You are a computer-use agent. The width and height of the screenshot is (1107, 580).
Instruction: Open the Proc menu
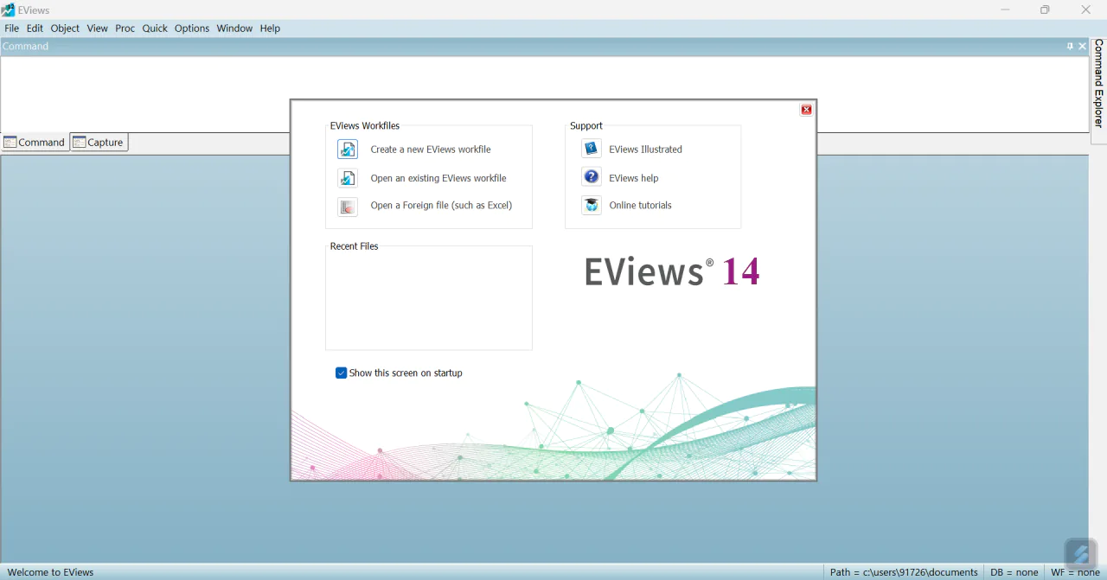pos(125,29)
